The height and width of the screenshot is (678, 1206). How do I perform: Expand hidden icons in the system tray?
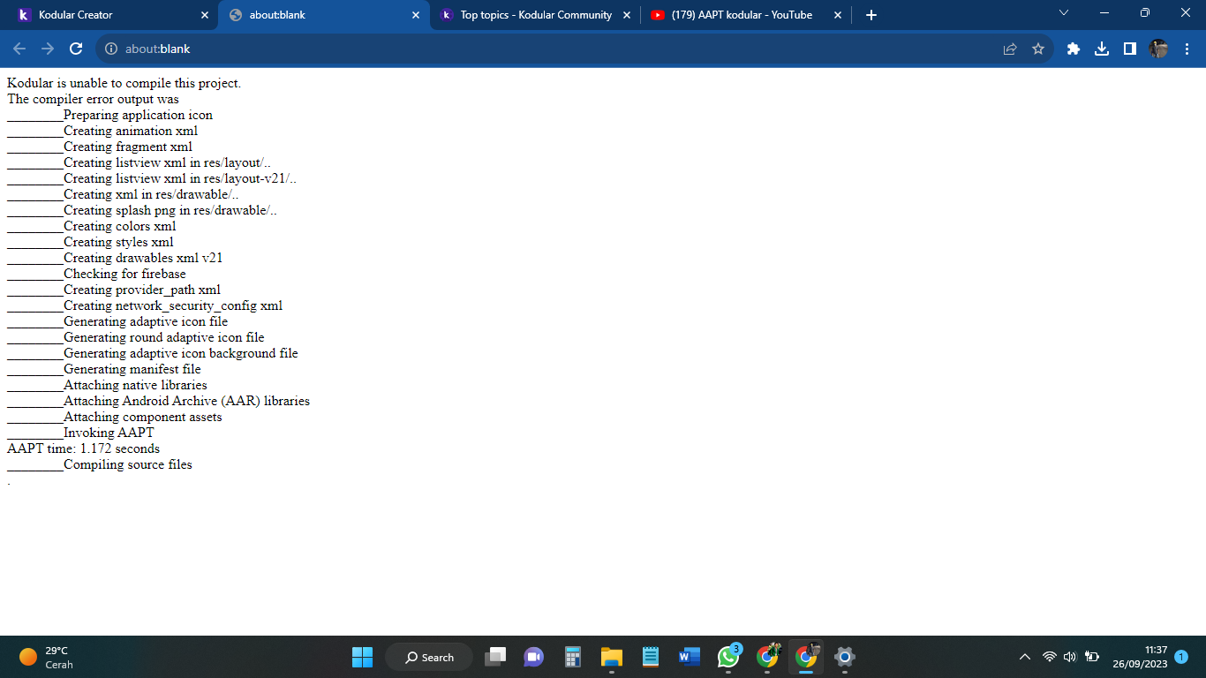(1025, 657)
